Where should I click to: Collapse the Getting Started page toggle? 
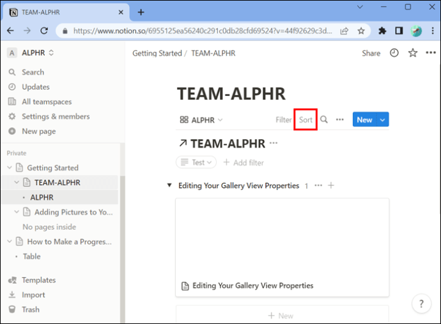click(x=10, y=167)
